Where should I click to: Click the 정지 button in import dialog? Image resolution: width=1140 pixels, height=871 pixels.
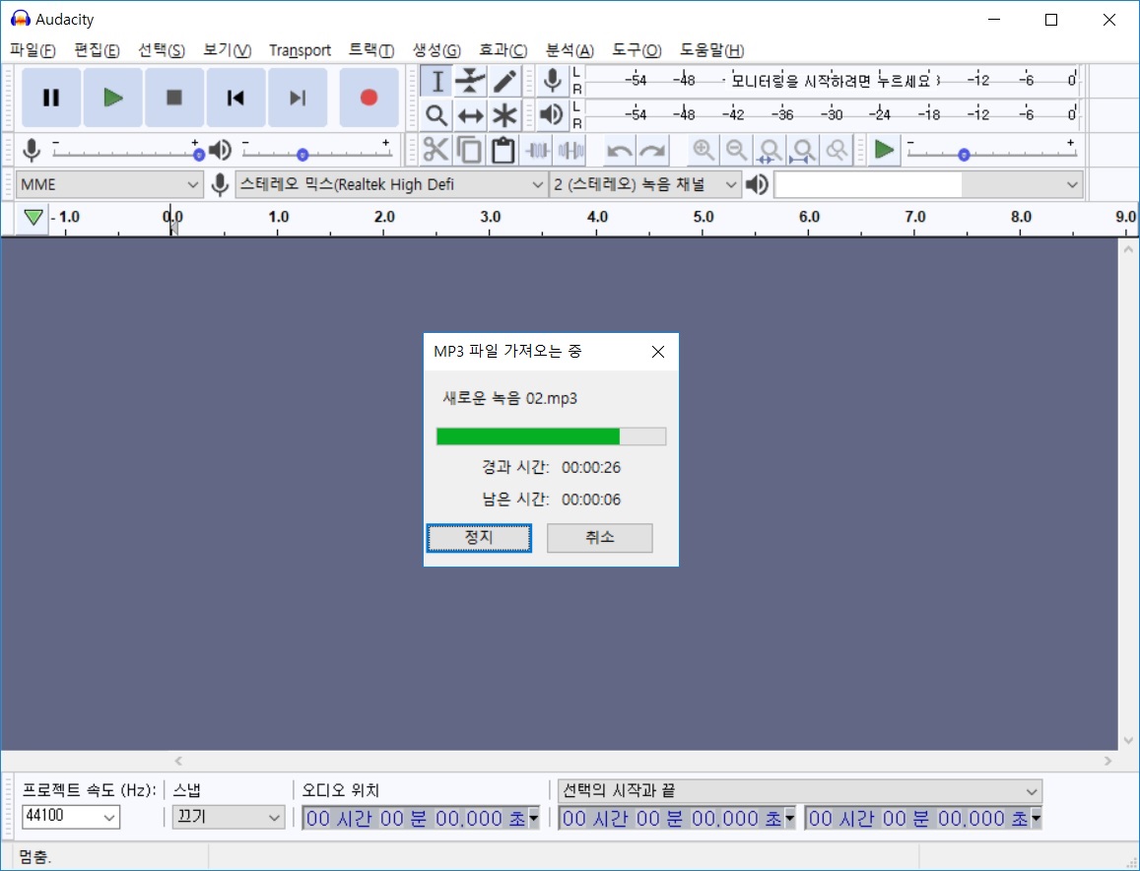point(479,538)
